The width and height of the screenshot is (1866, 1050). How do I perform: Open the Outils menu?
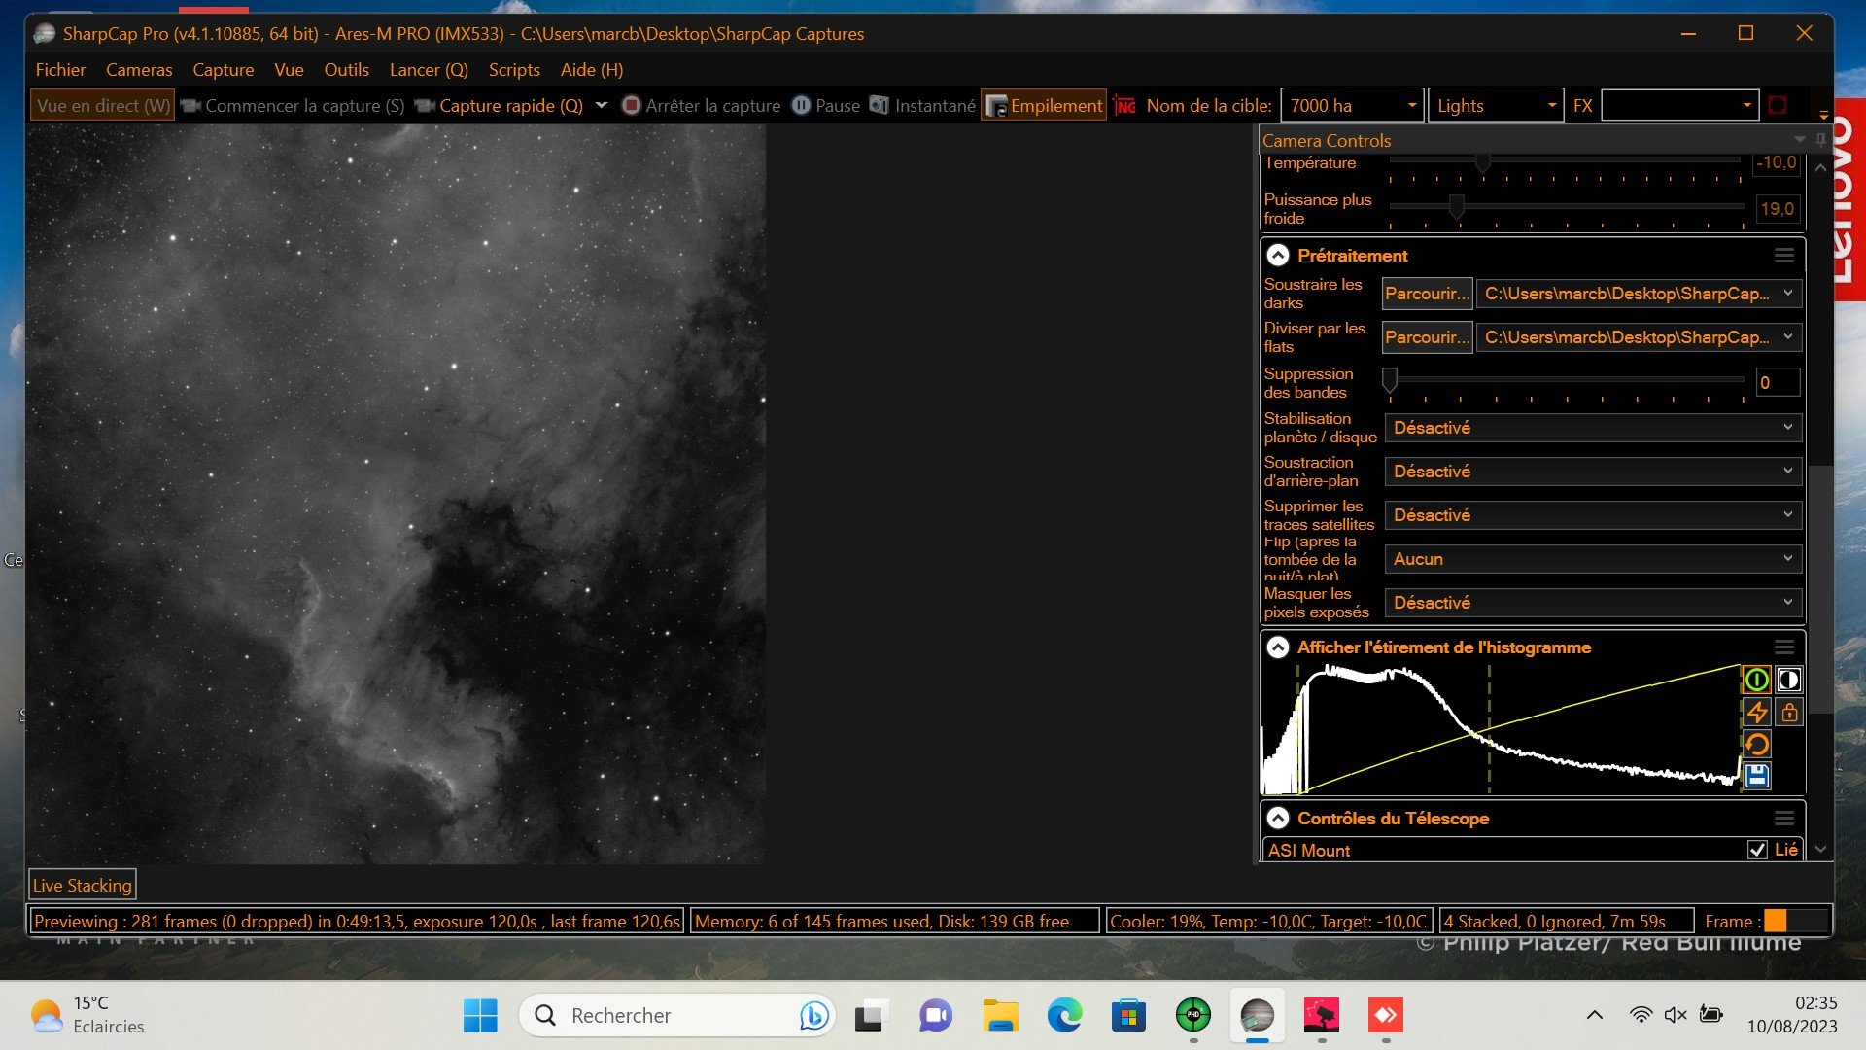pos(346,70)
